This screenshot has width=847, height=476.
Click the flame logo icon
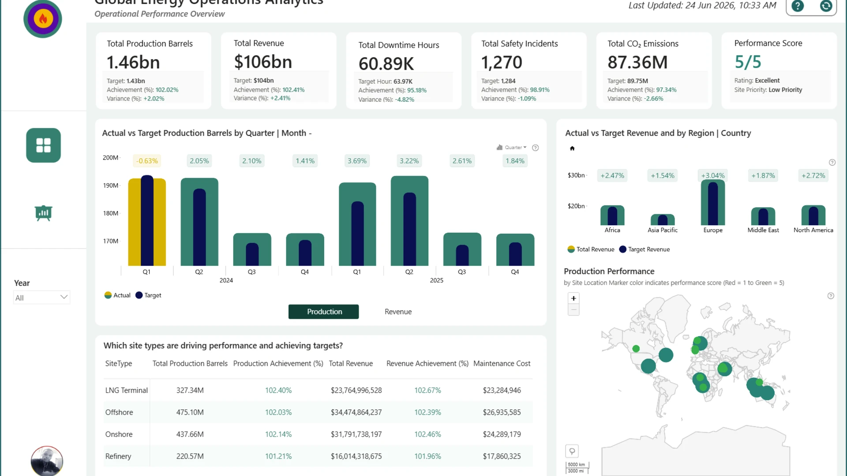tap(43, 19)
